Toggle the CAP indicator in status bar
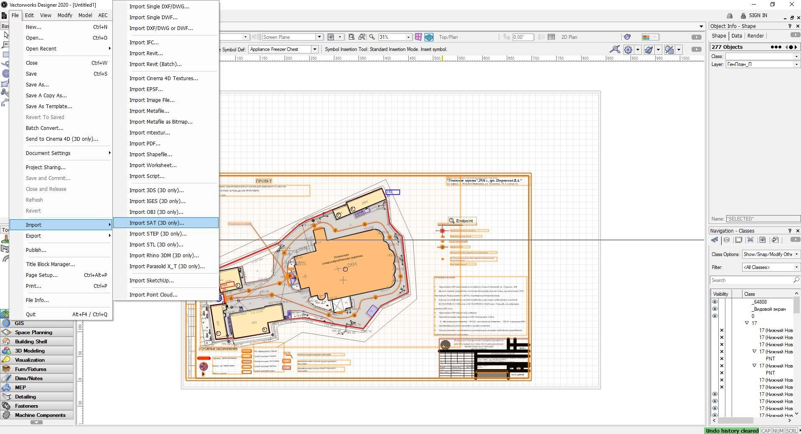This screenshot has width=801, height=434. tap(765, 431)
